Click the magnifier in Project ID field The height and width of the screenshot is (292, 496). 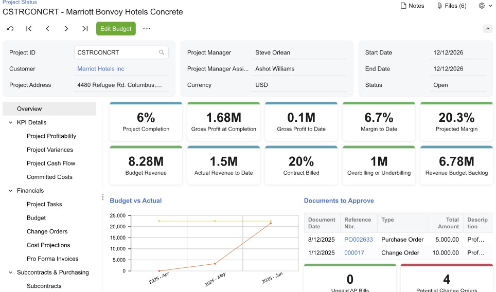coord(162,52)
